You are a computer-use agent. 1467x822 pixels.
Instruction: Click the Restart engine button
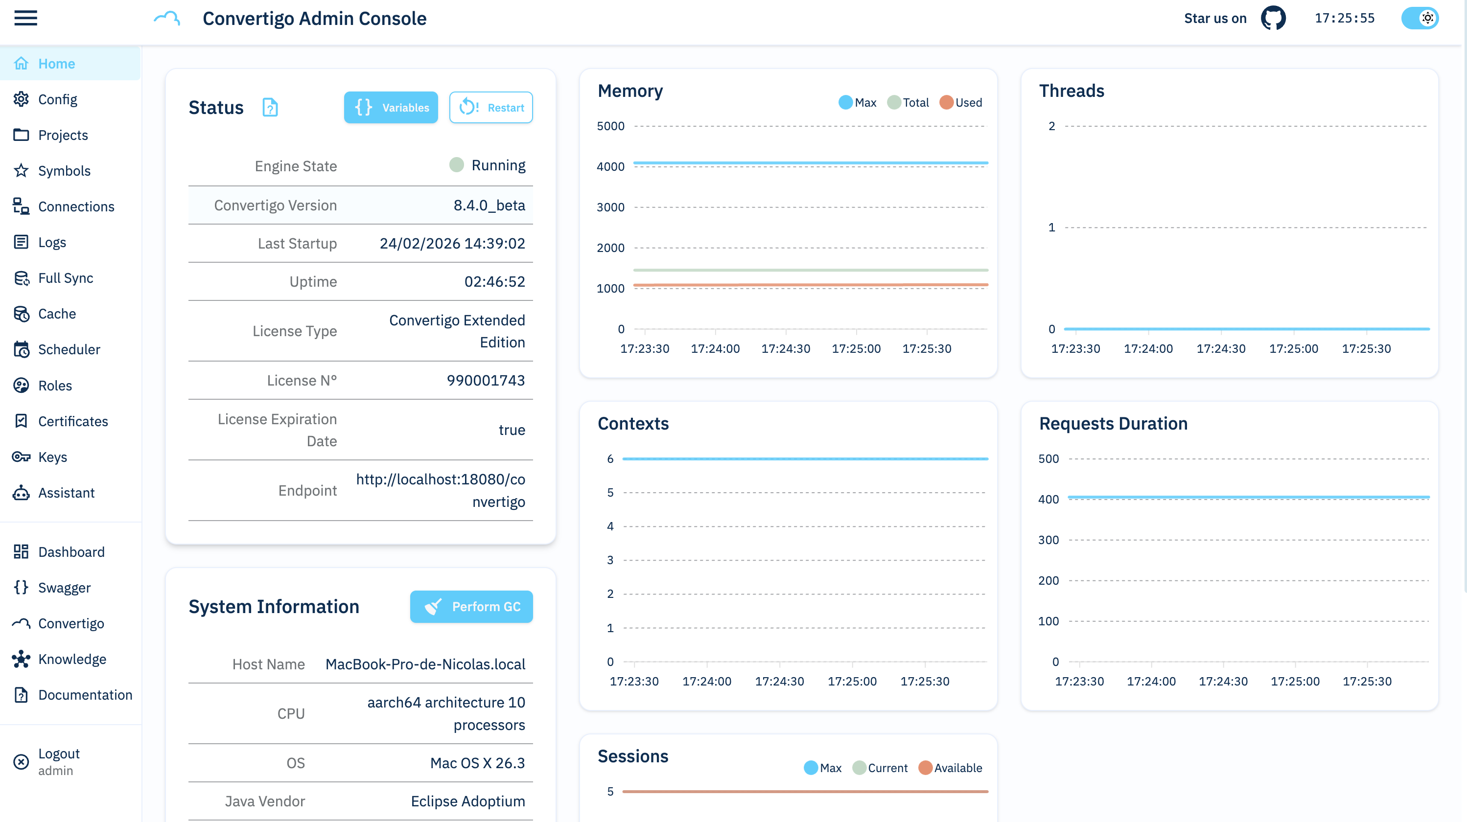tap(491, 107)
